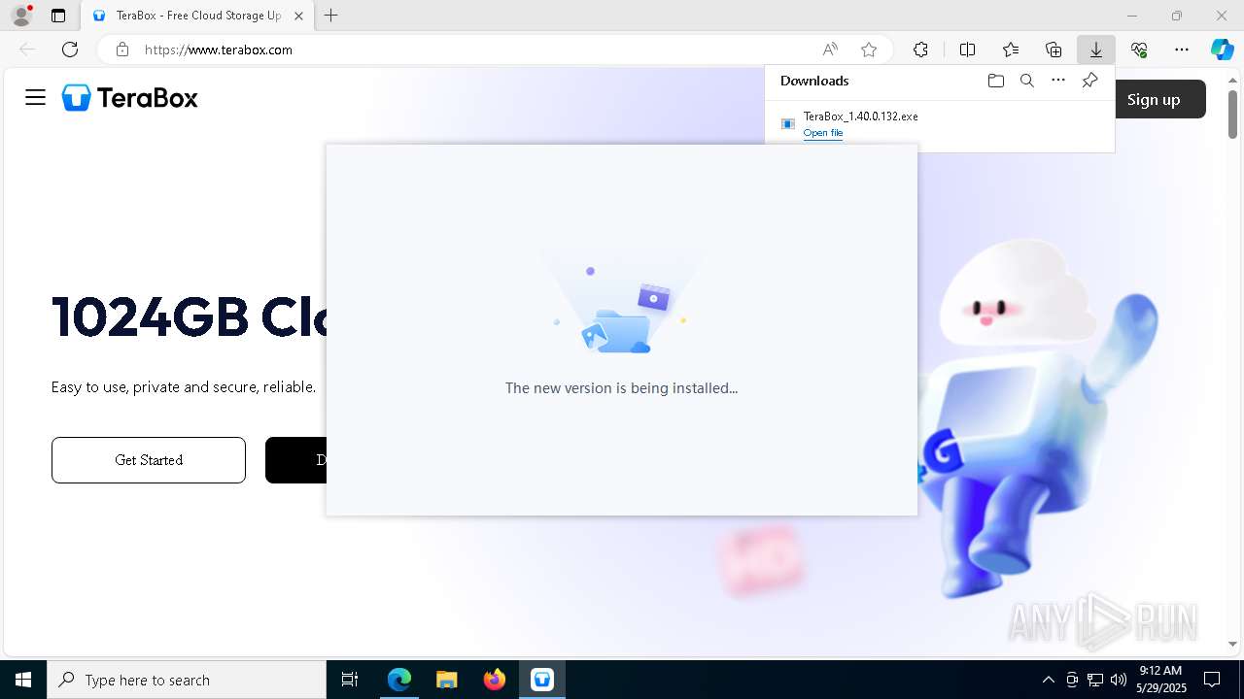Click the taskbar search box

tap(187, 680)
